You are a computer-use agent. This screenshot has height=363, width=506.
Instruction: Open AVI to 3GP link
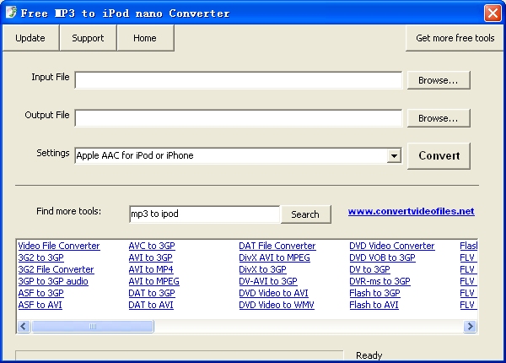click(151, 257)
